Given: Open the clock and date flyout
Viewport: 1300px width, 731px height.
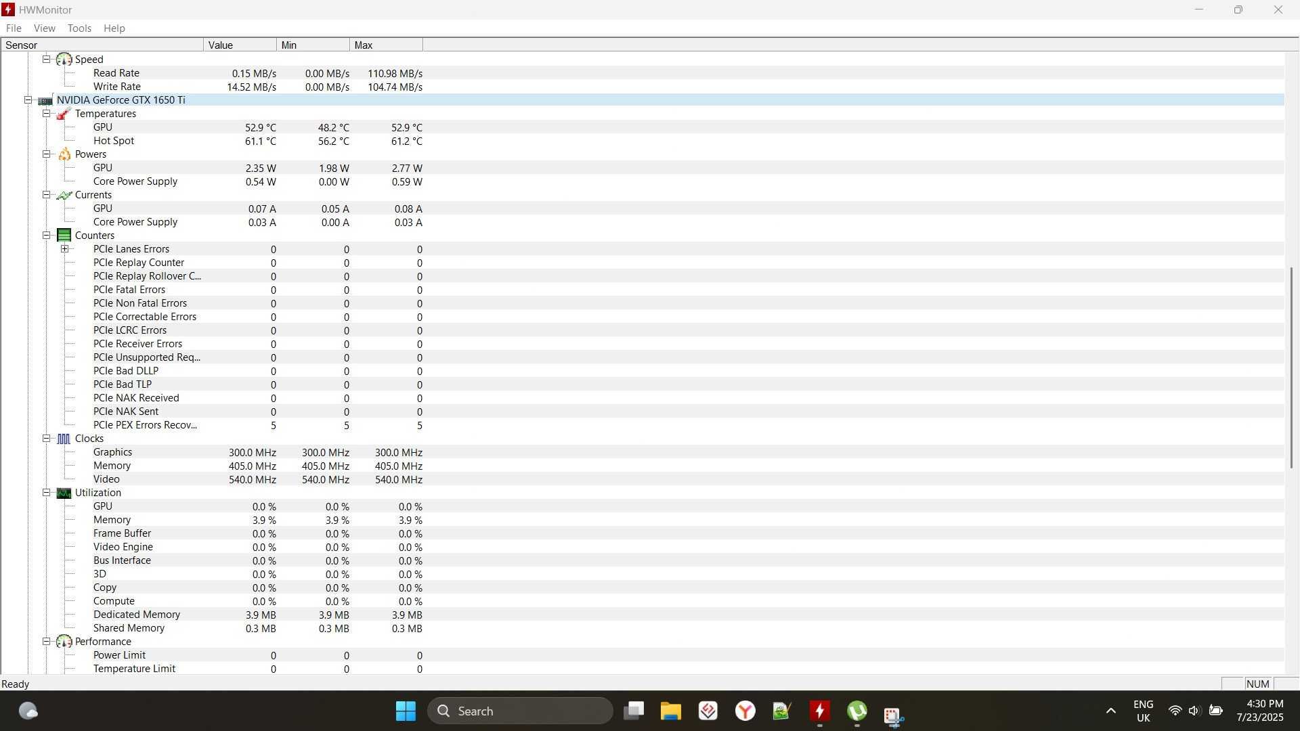Looking at the screenshot, I should (x=1260, y=711).
